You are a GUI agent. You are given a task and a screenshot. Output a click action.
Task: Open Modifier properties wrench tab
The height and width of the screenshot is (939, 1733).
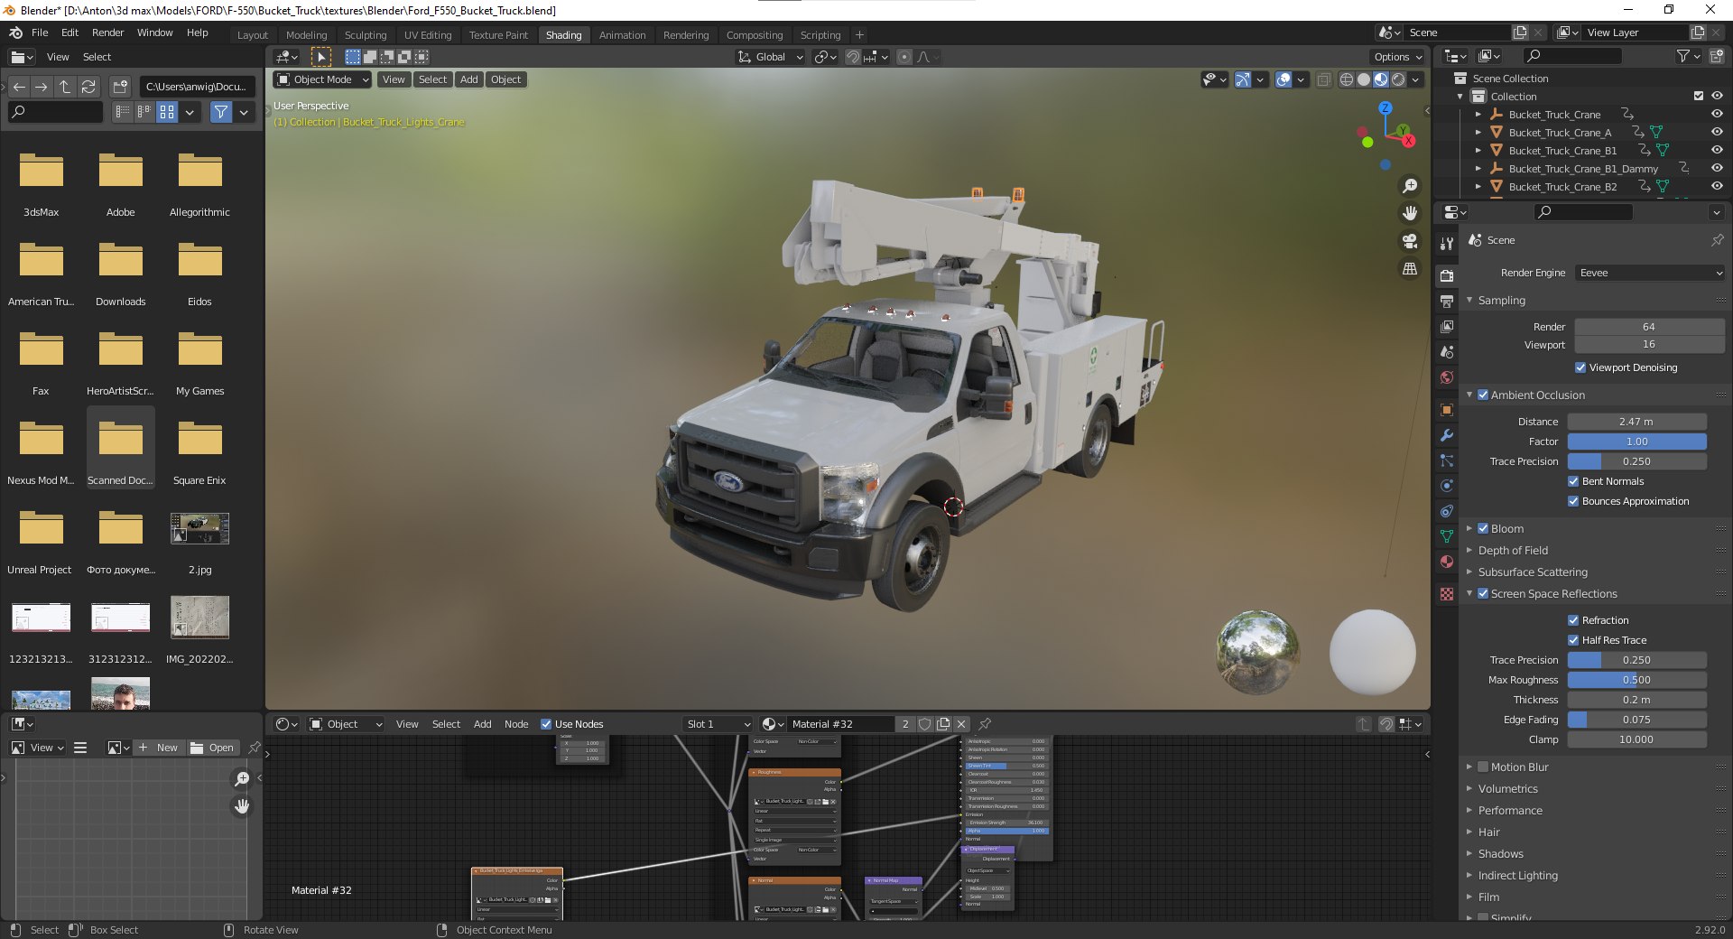coord(1447,435)
